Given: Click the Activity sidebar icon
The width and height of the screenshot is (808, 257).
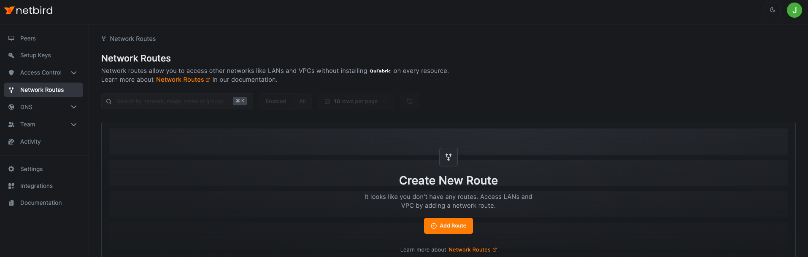Looking at the screenshot, I should click(x=11, y=142).
